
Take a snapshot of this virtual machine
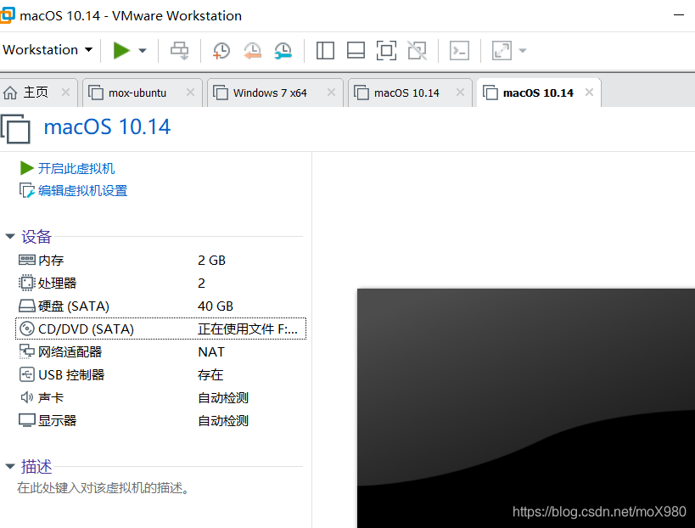pos(221,51)
